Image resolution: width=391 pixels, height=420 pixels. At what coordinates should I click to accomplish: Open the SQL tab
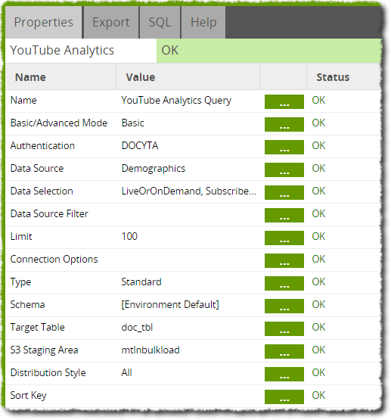pos(160,22)
